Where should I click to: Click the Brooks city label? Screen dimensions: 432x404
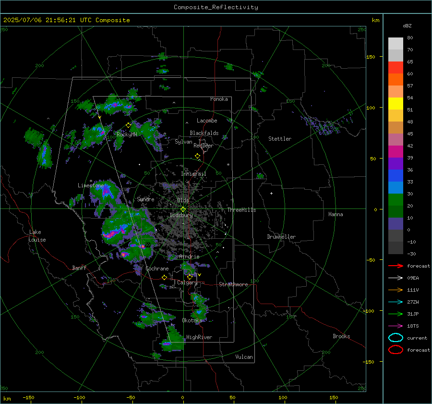[341, 336]
